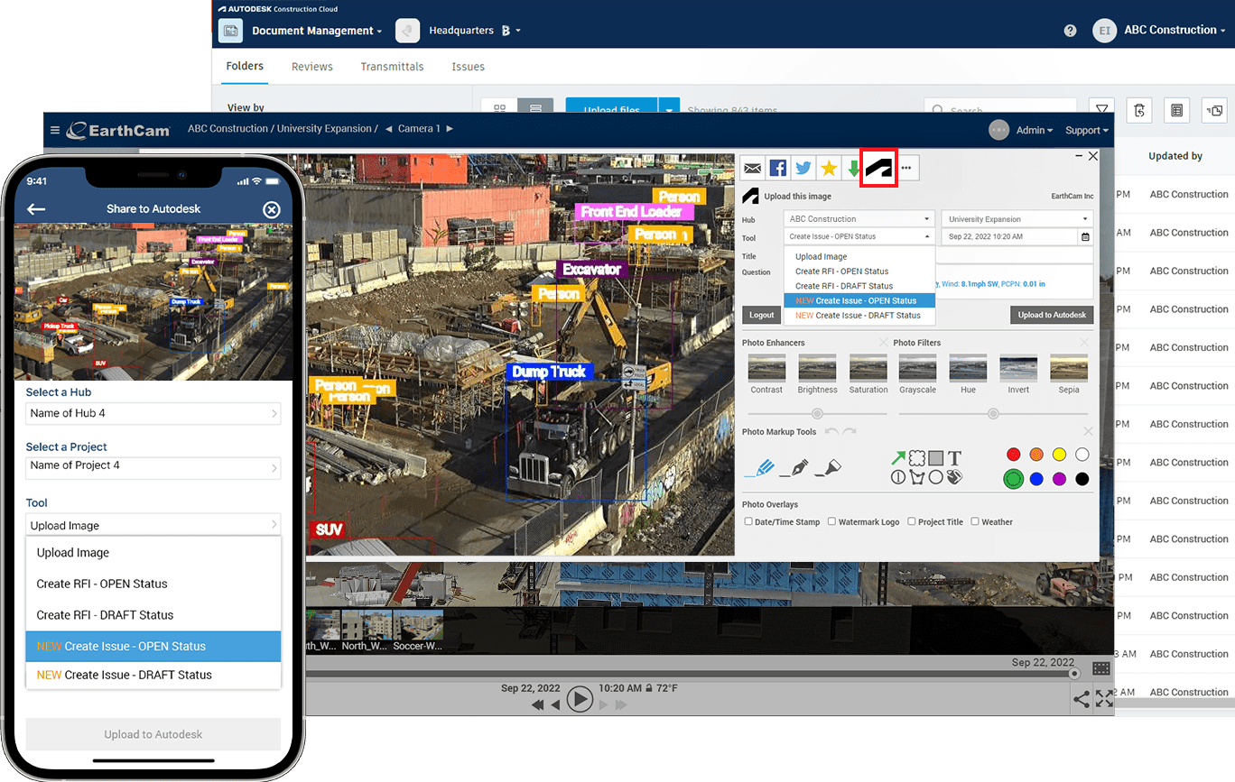1235x782 pixels.
Task: Switch to the Transmittals tab
Action: pyautogui.click(x=392, y=66)
